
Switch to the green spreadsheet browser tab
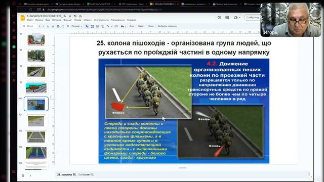click(101, 4)
